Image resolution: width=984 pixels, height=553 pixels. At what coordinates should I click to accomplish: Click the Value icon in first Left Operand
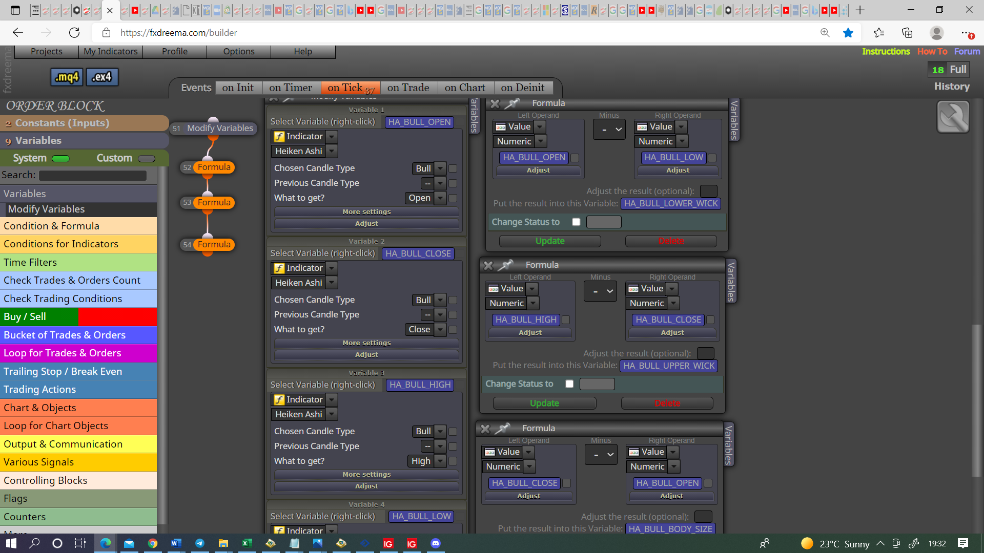[501, 127]
